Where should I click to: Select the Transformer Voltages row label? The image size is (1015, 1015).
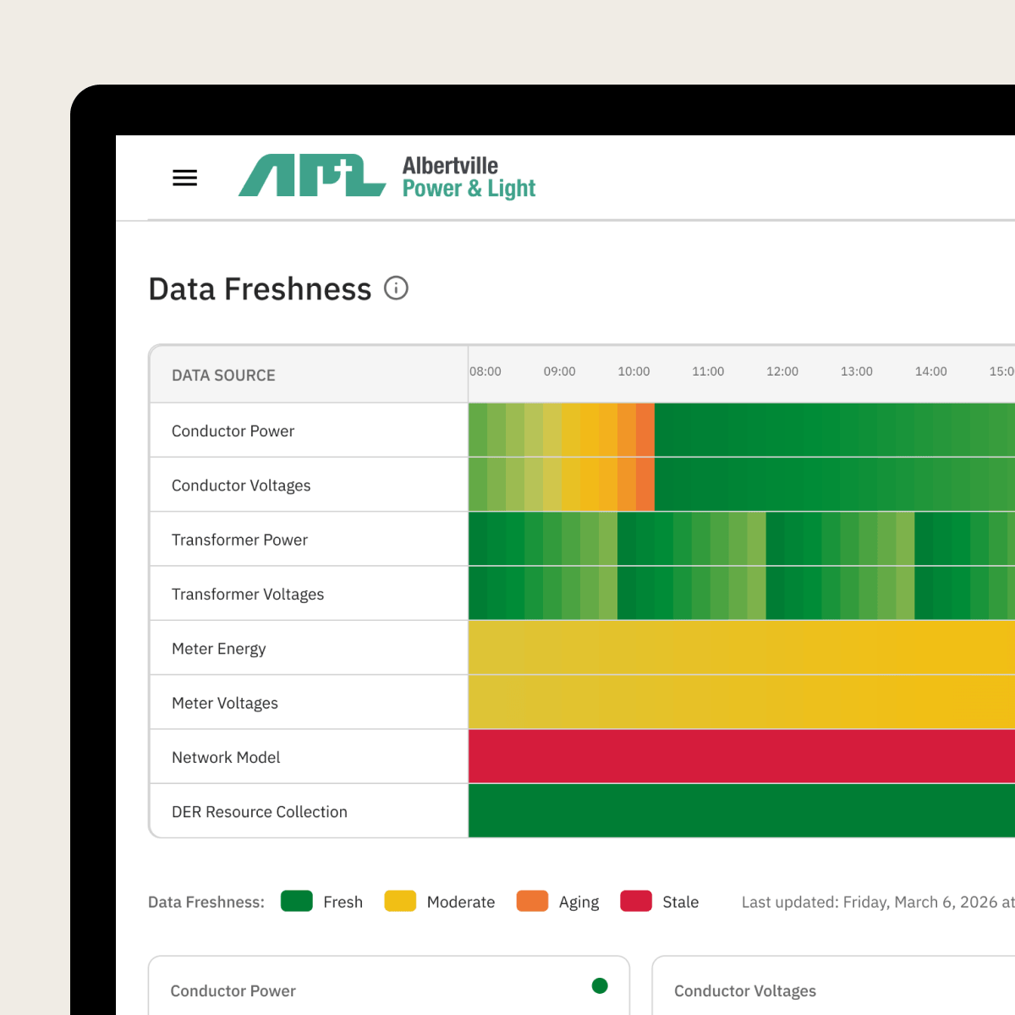point(248,595)
